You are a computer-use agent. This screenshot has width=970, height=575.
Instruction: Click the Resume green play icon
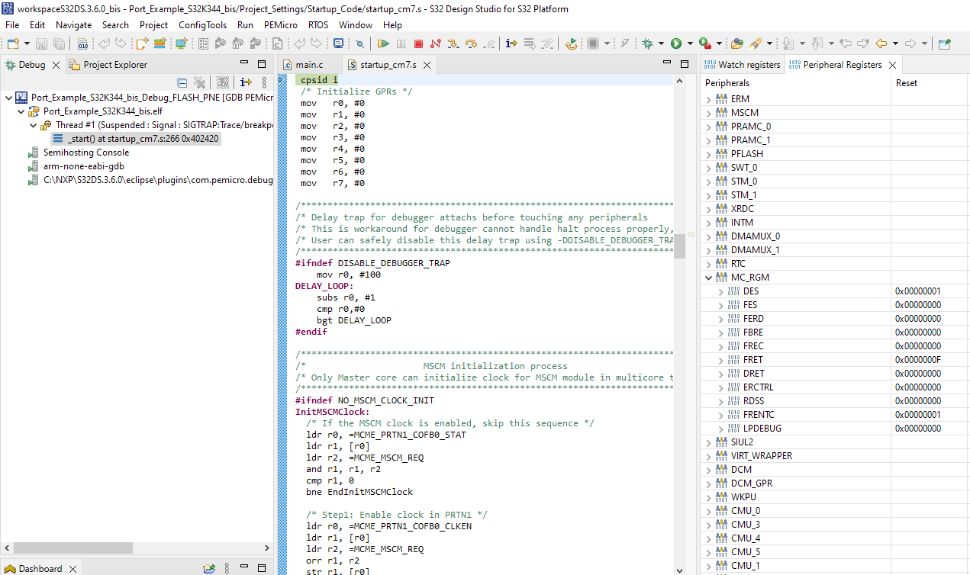click(x=384, y=43)
